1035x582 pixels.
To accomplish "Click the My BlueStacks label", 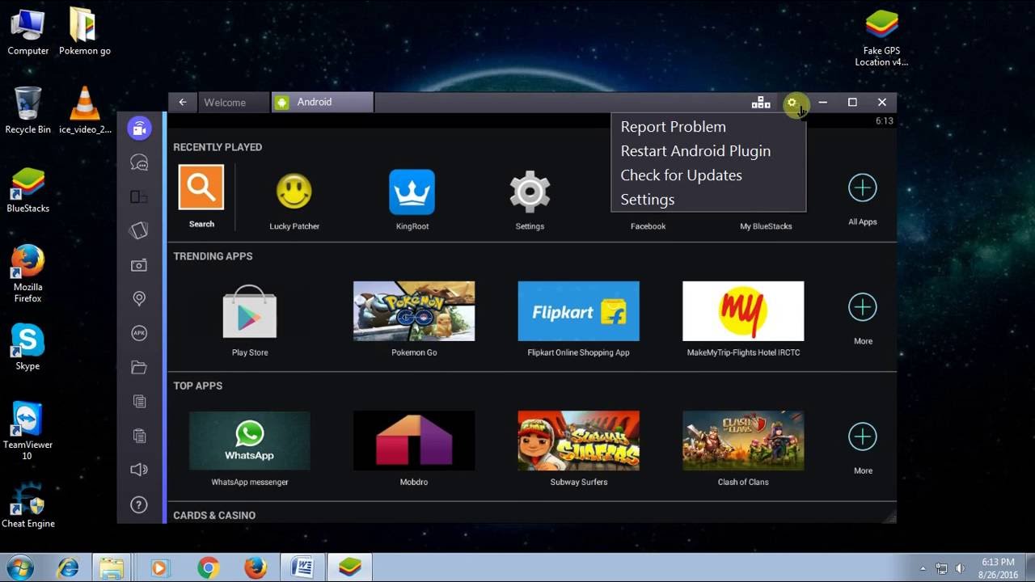I will [x=766, y=226].
